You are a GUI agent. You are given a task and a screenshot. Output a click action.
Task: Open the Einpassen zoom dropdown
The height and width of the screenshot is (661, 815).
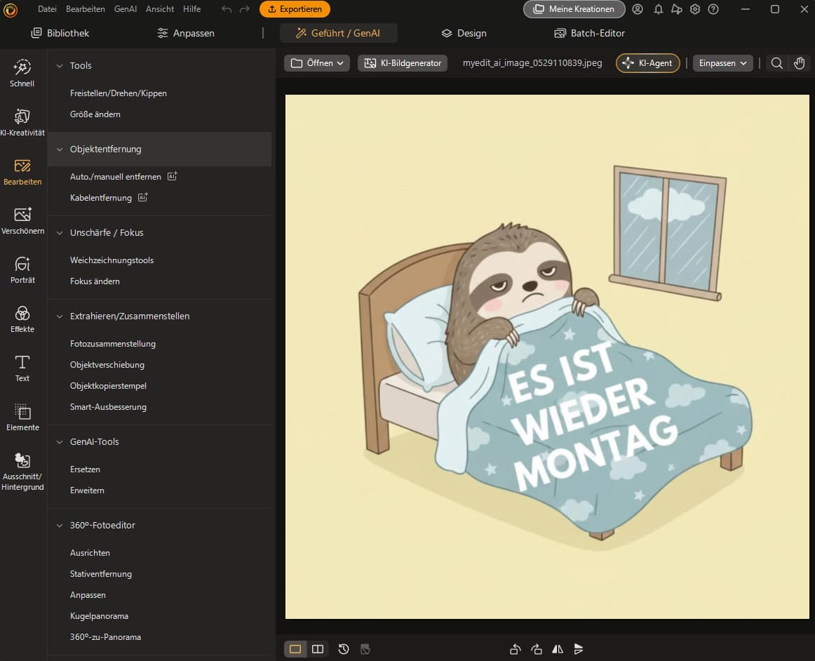tap(722, 63)
